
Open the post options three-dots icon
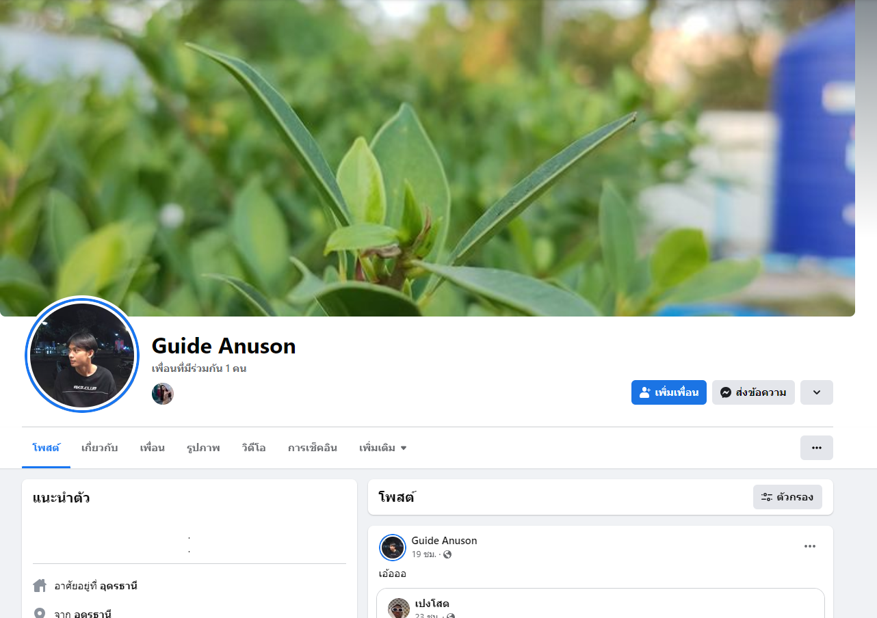point(810,546)
